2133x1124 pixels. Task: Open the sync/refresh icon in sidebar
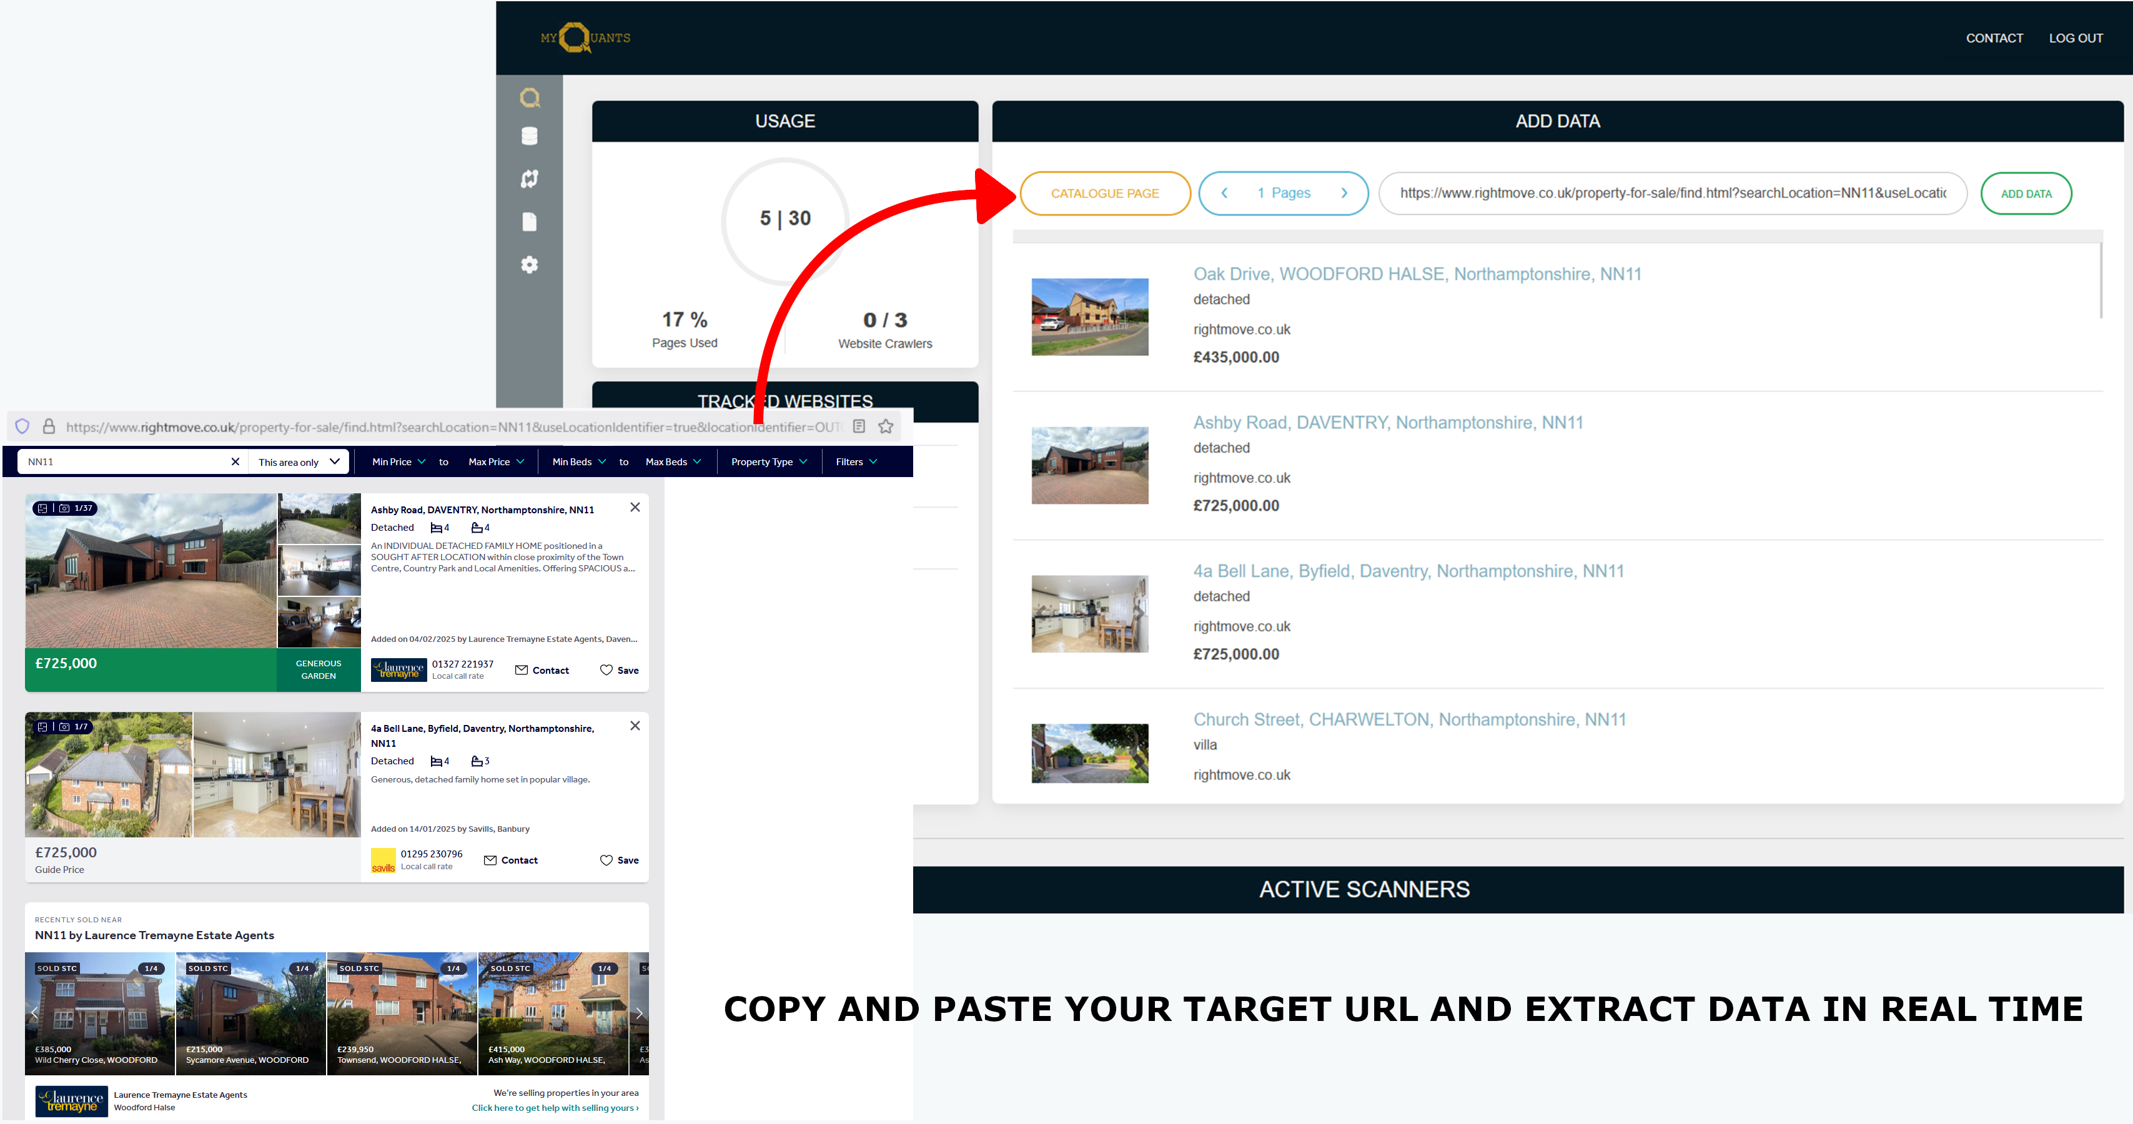pyautogui.click(x=529, y=179)
